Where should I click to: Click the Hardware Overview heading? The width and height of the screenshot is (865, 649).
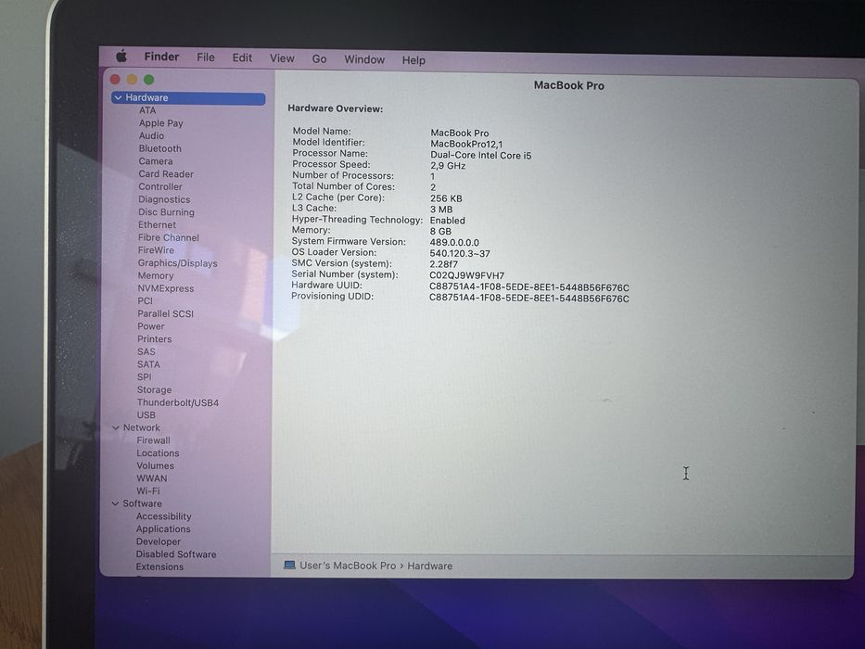[335, 108]
